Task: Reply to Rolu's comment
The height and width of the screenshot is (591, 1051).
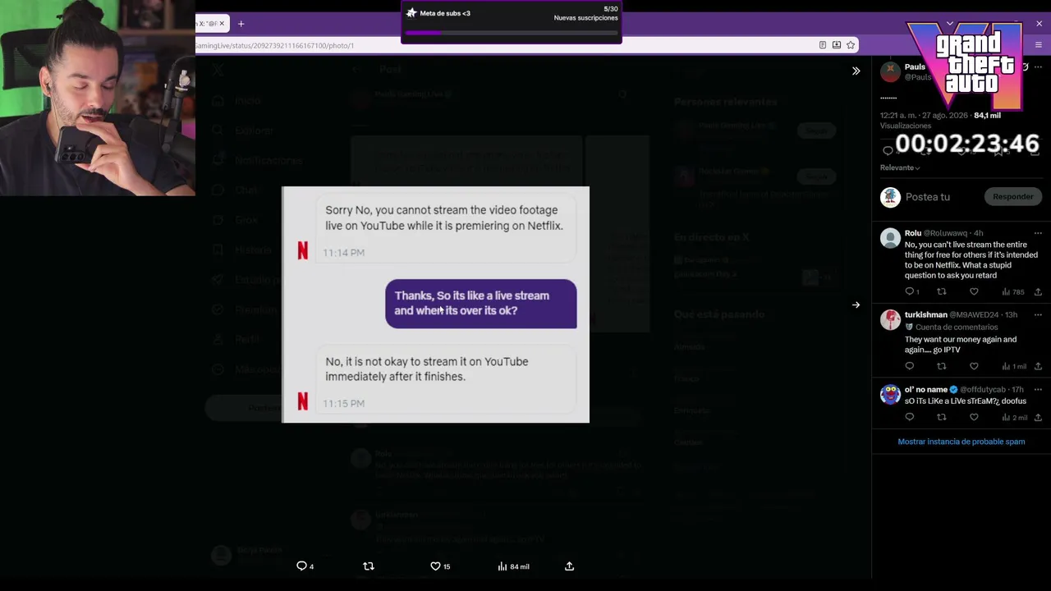Action: [x=911, y=291]
